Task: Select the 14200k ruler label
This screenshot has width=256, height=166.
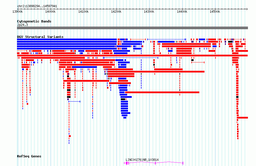Action: (x=116, y=12)
